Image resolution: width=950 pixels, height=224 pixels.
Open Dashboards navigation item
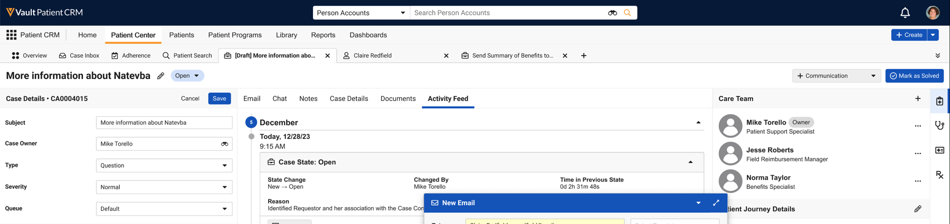[x=368, y=35]
